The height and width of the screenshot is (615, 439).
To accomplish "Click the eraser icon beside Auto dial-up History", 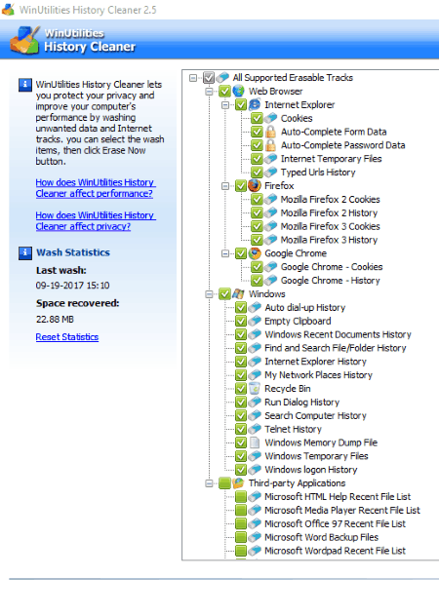I will (255, 308).
